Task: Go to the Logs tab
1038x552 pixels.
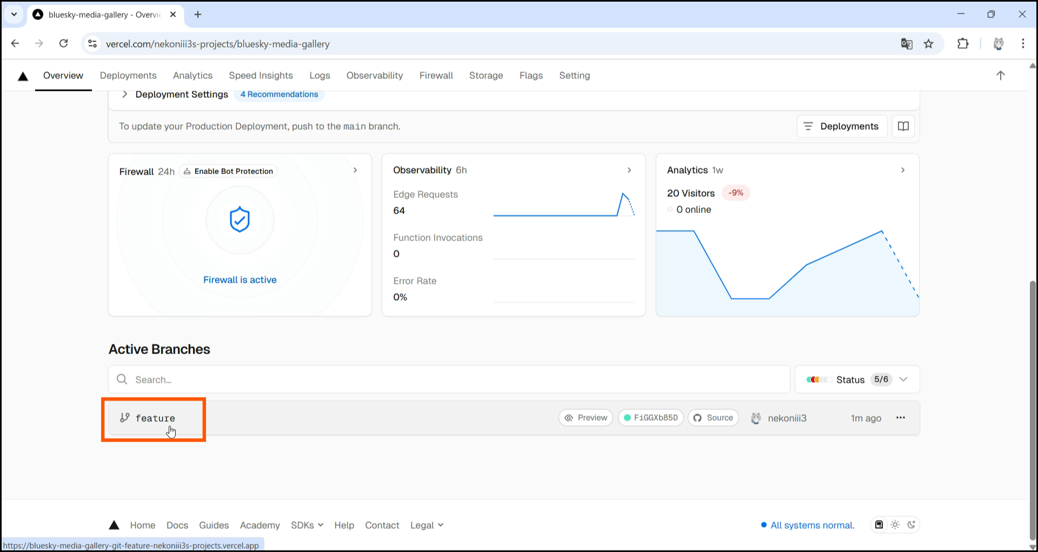Action: pyautogui.click(x=320, y=76)
